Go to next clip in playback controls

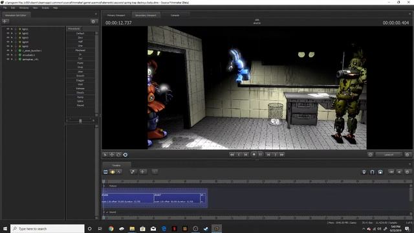pos(275,155)
